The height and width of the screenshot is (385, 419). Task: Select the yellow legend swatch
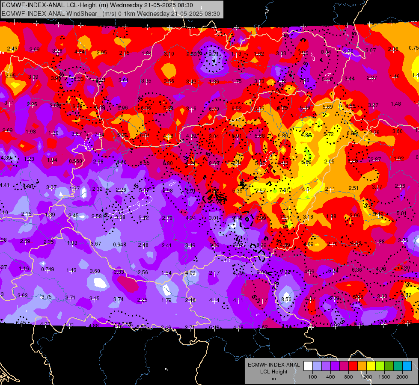371,366
